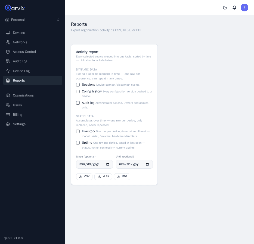Focus the Until date input field

click(x=134, y=164)
